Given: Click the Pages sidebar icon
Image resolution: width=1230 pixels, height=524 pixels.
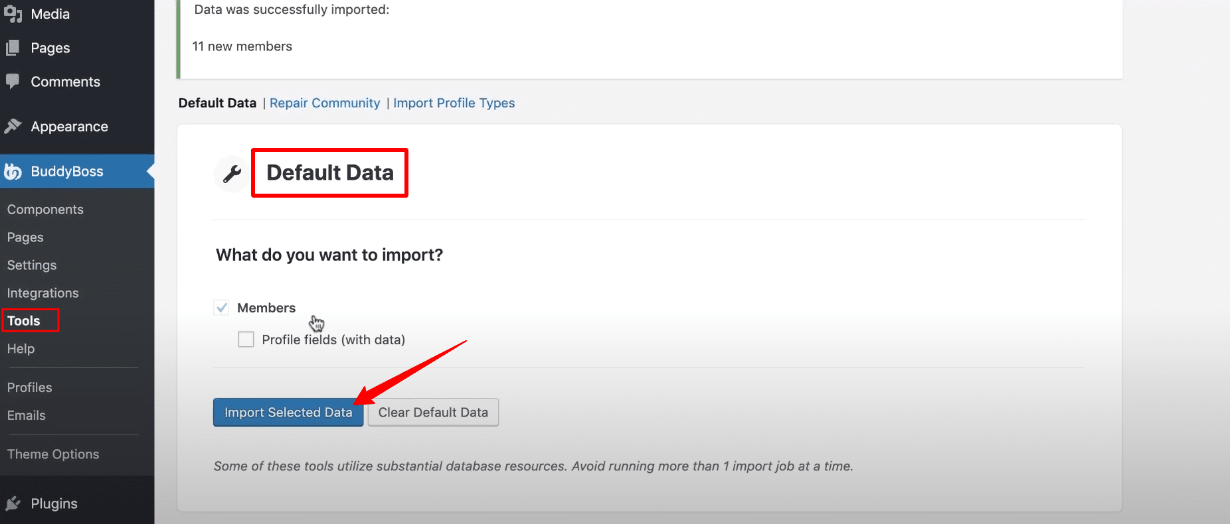Looking at the screenshot, I should click(13, 48).
